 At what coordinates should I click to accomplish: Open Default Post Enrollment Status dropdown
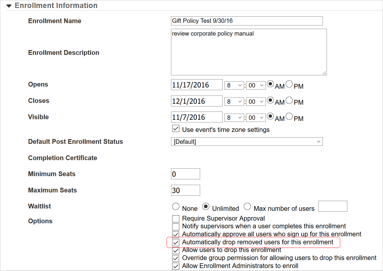246,142
